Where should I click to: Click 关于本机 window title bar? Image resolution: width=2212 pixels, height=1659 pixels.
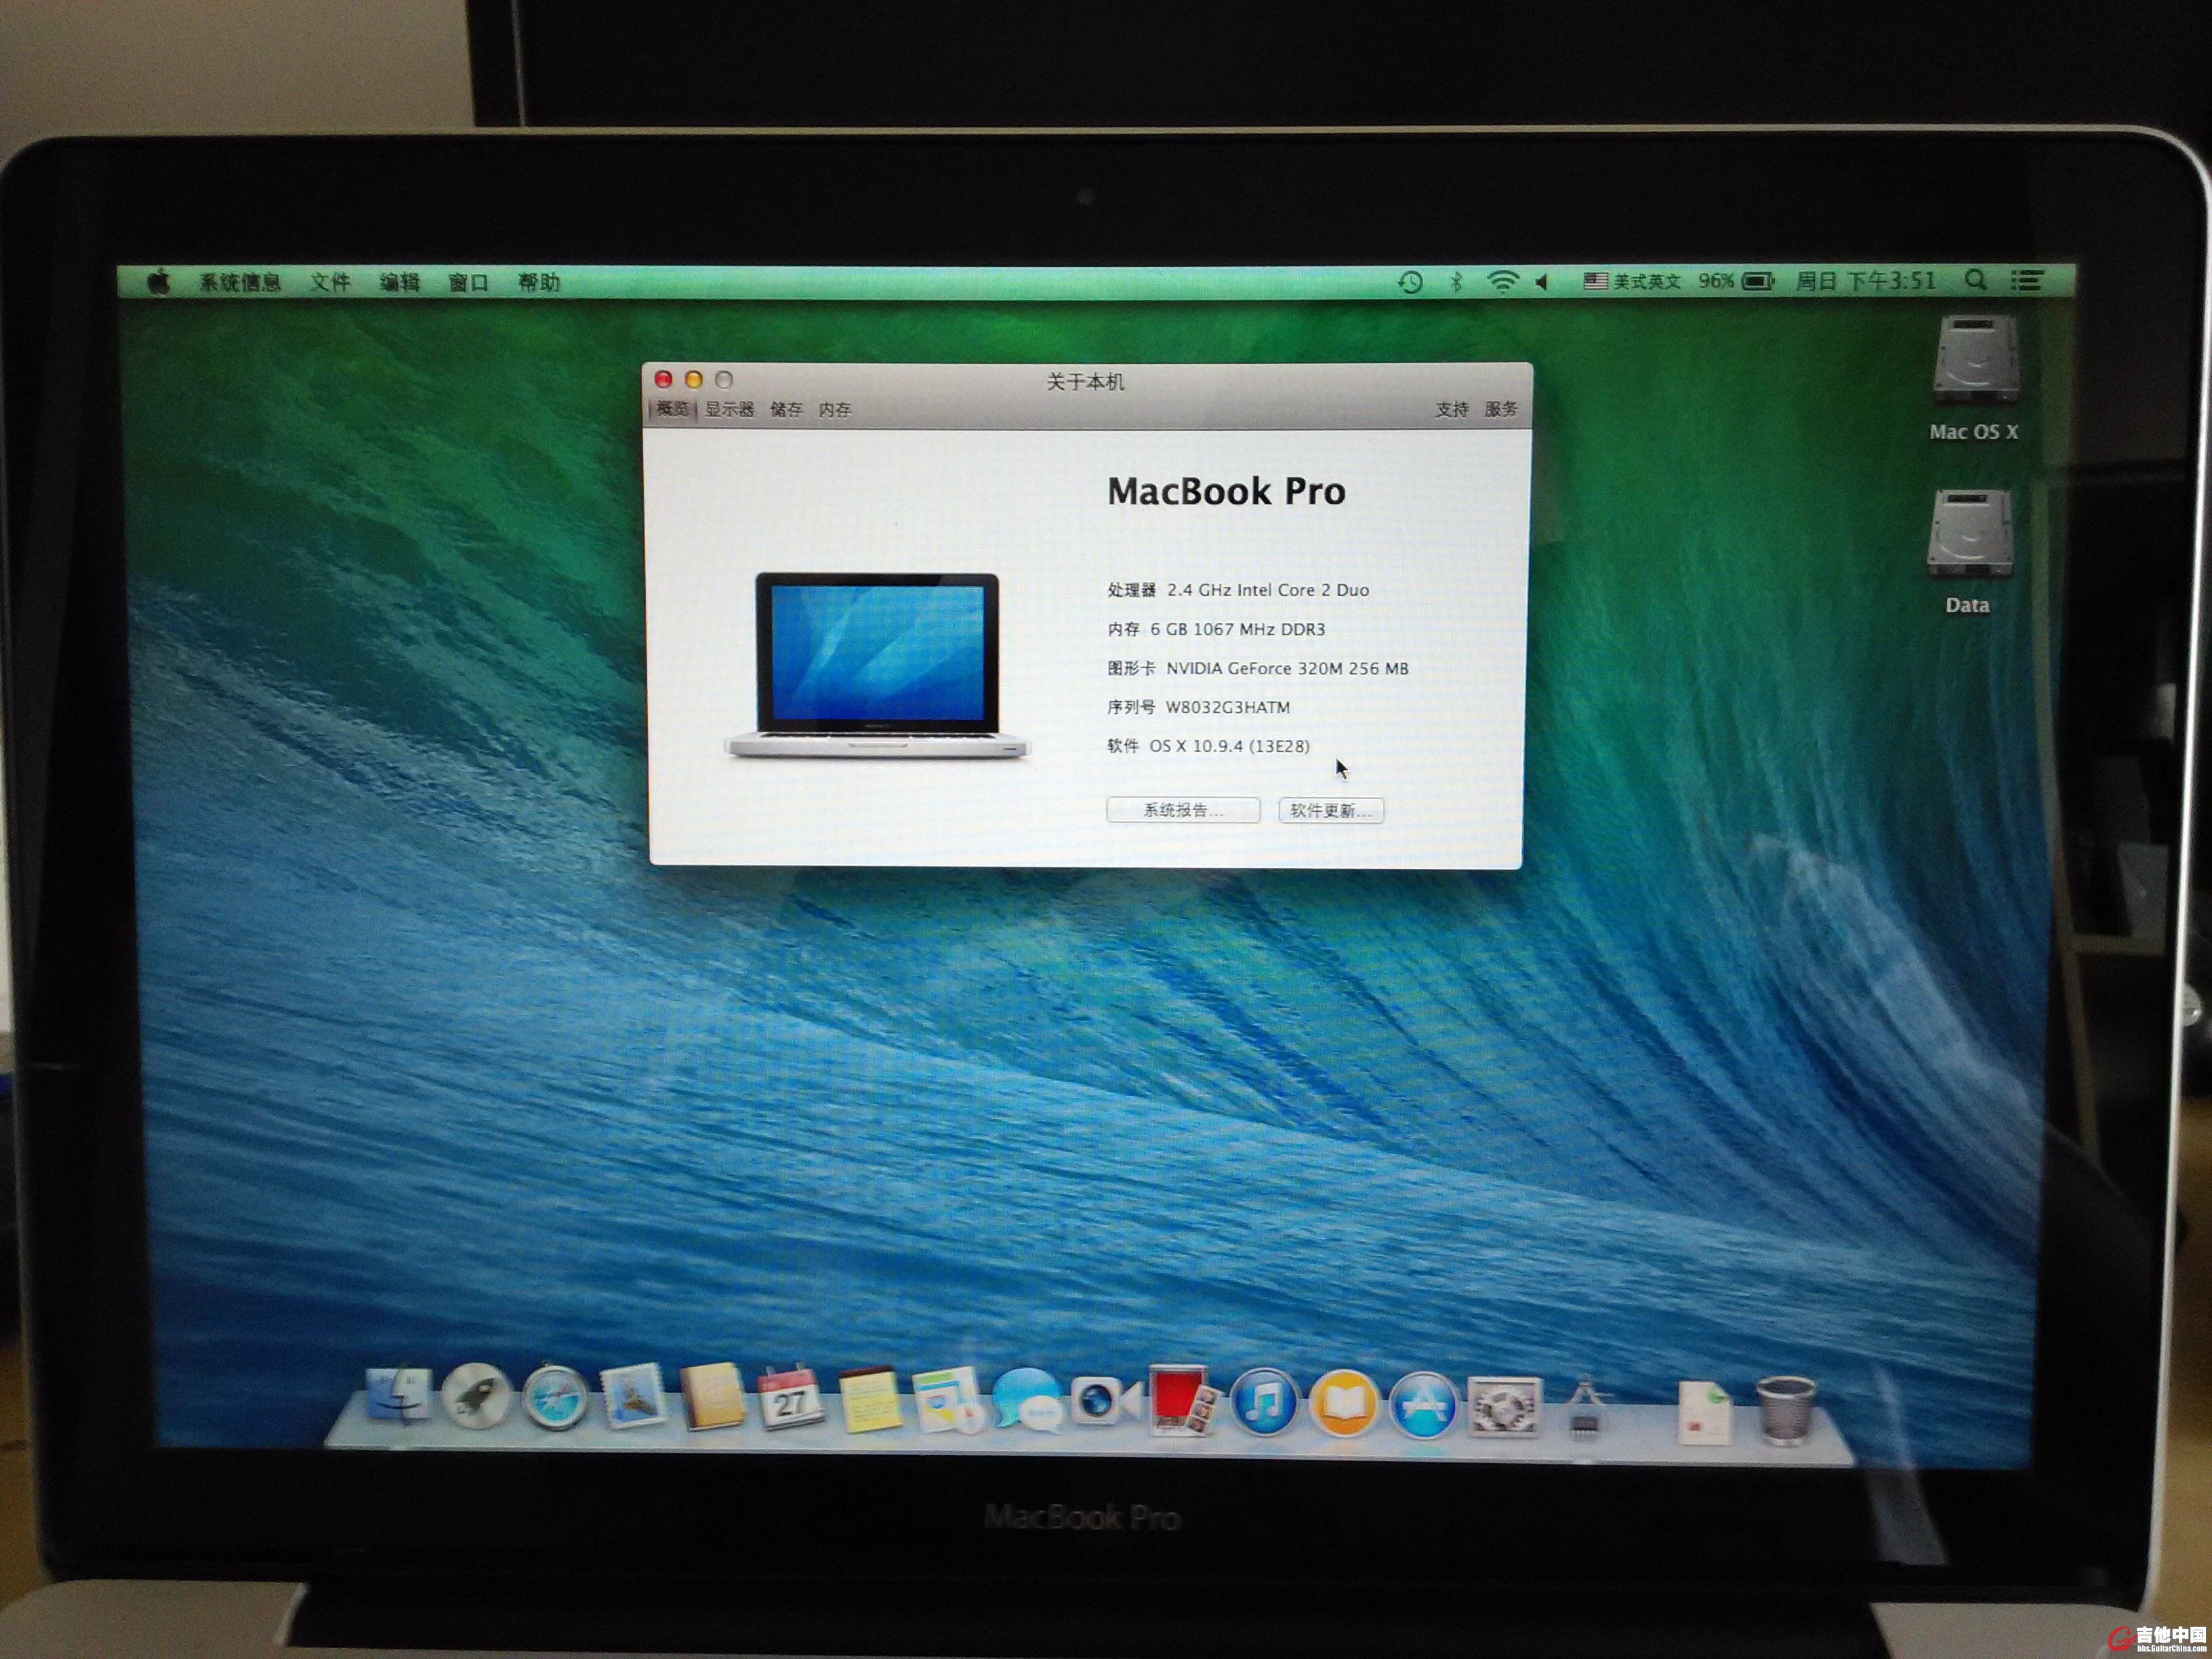click(1085, 381)
